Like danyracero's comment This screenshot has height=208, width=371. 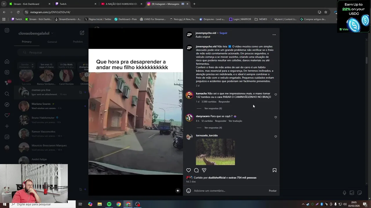[276, 117]
